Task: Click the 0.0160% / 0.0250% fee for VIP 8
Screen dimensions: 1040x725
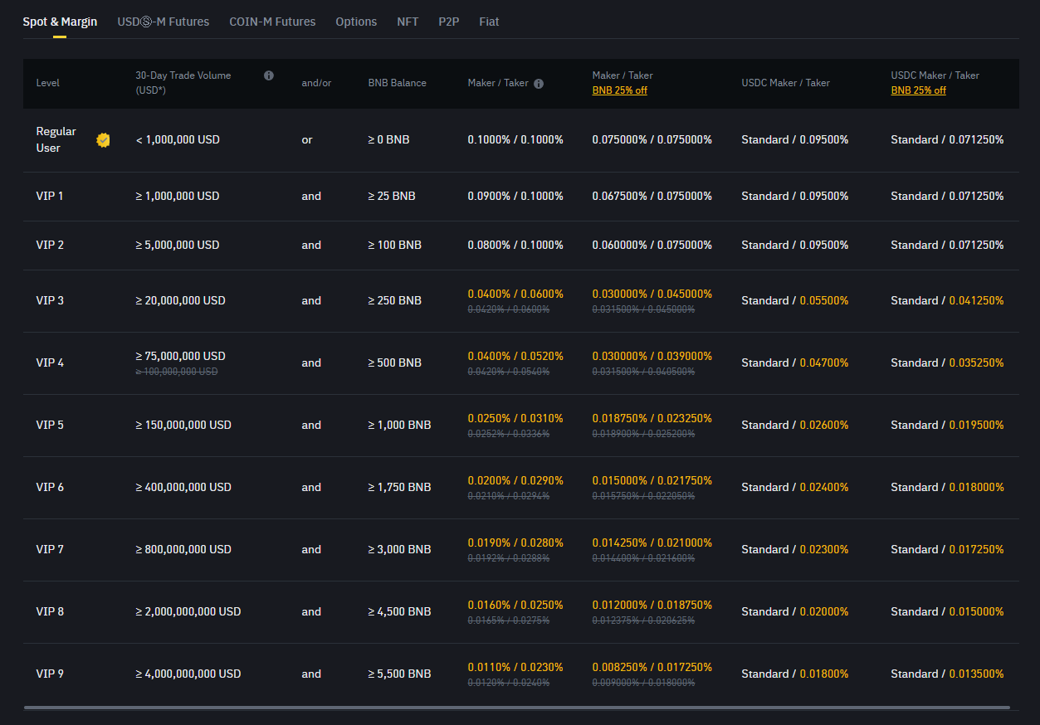Action: 515,605
